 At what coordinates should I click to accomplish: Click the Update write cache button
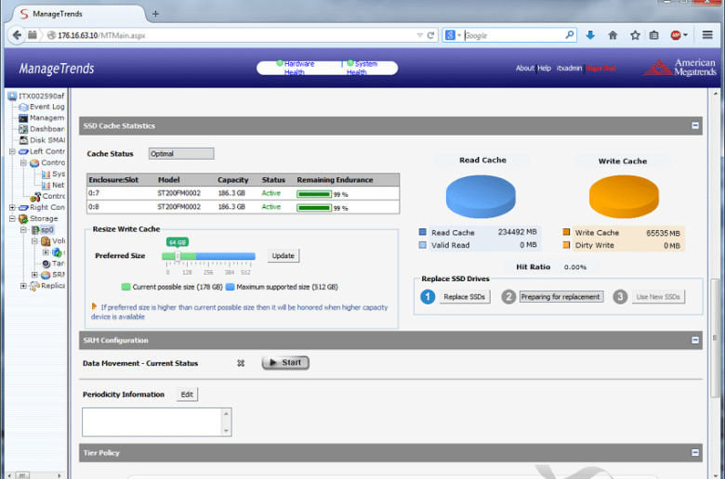coord(283,255)
